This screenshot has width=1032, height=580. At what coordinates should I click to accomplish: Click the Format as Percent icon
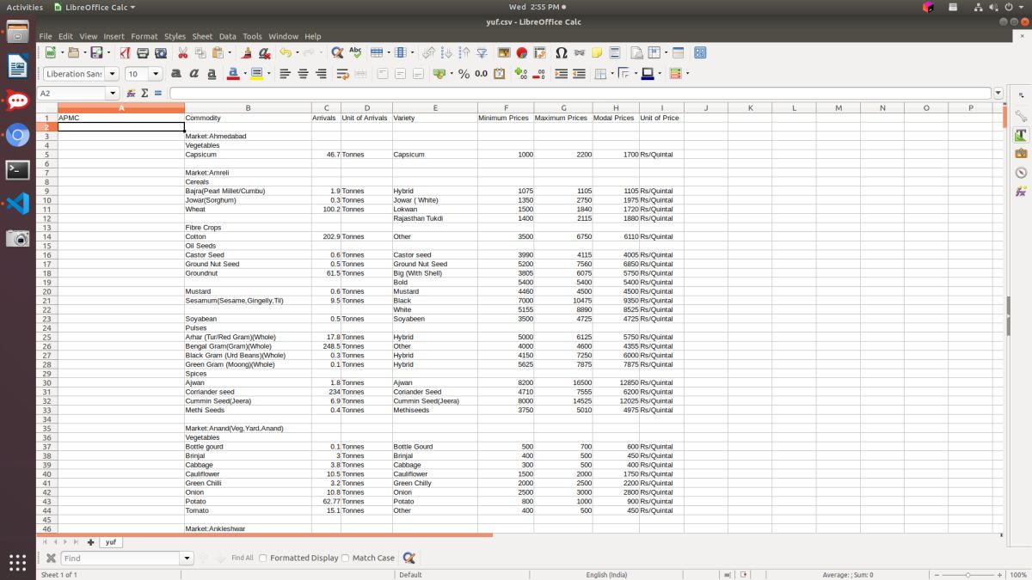464,74
